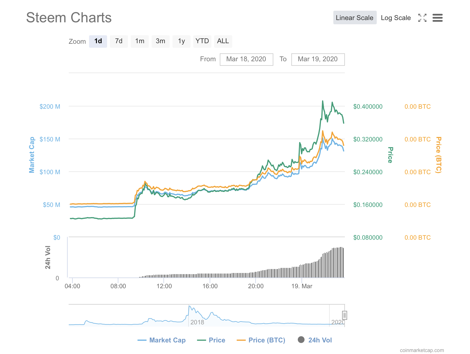Click the coinmarketcap.com credit link

[422, 350]
